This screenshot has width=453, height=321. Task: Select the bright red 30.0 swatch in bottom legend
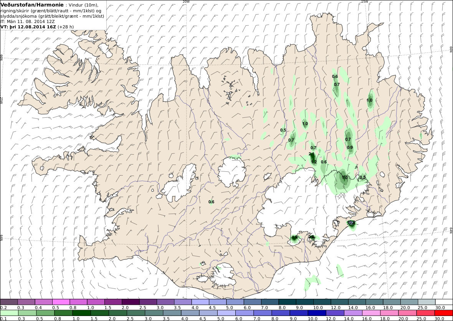point(443,313)
